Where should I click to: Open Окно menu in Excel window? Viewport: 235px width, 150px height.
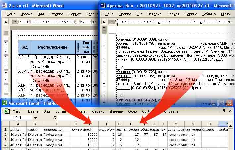point(132,111)
